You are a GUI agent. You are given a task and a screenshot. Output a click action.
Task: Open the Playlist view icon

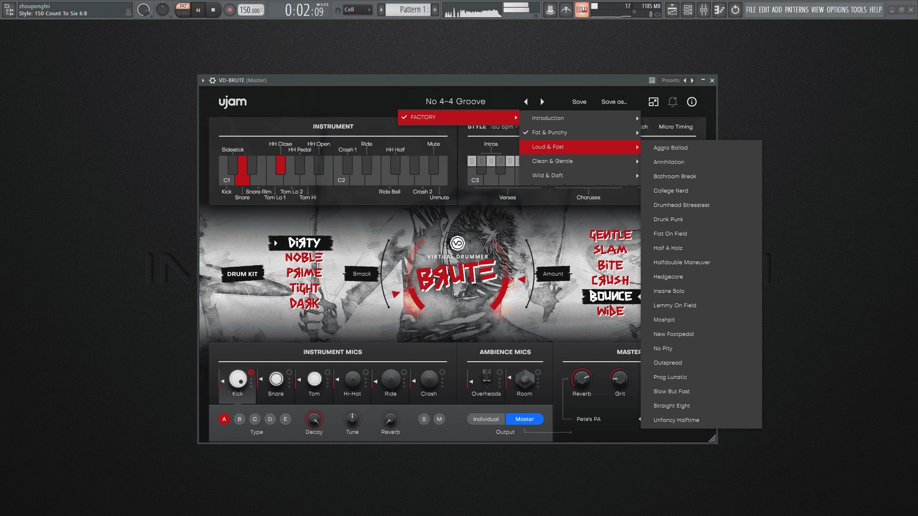click(672, 10)
